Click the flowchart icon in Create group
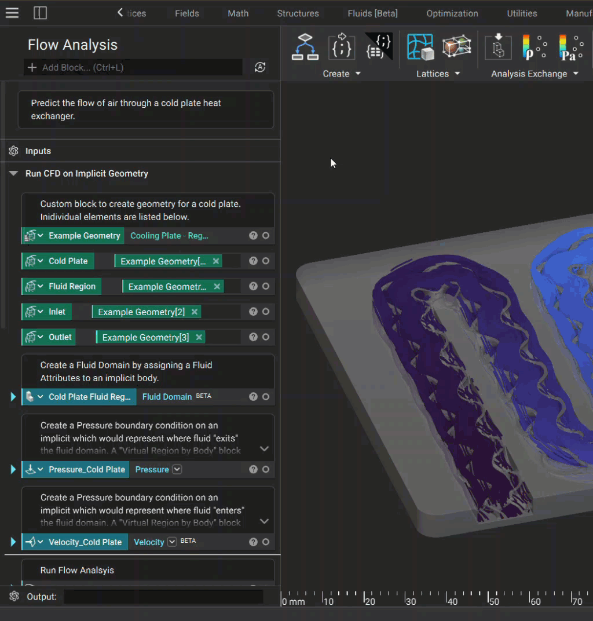This screenshot has height=621, width=593. click(305, 47)
